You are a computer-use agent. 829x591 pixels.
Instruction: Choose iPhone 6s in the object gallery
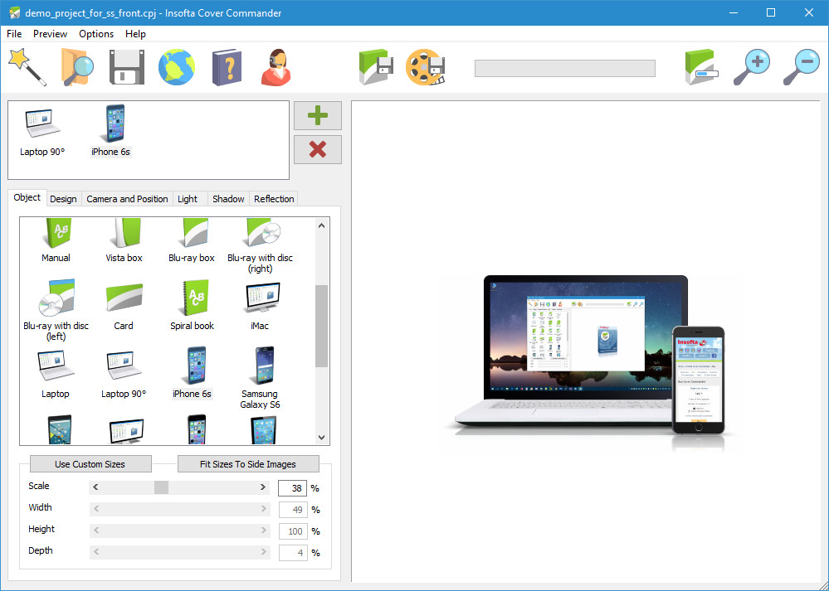[x=192, y=373]
